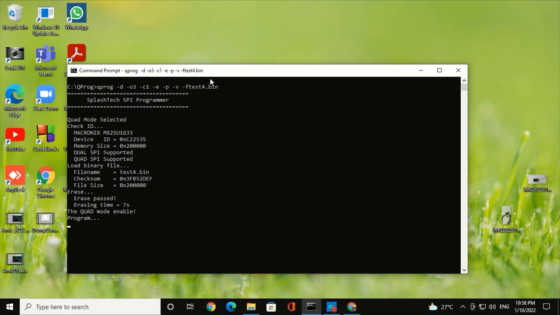Launch the CodeBlocks desktop shortcut

(45, 139)
